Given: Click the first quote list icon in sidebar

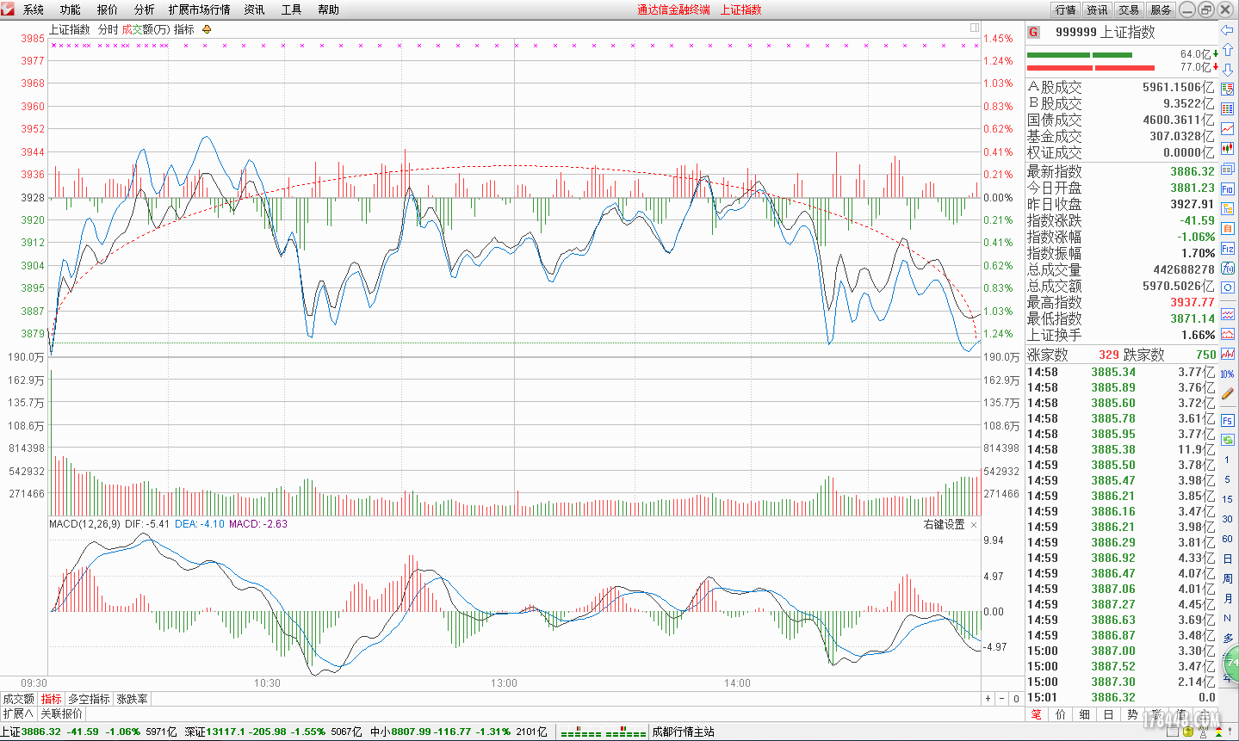Looking at the screenshot, I should [x=1228, y=90].
